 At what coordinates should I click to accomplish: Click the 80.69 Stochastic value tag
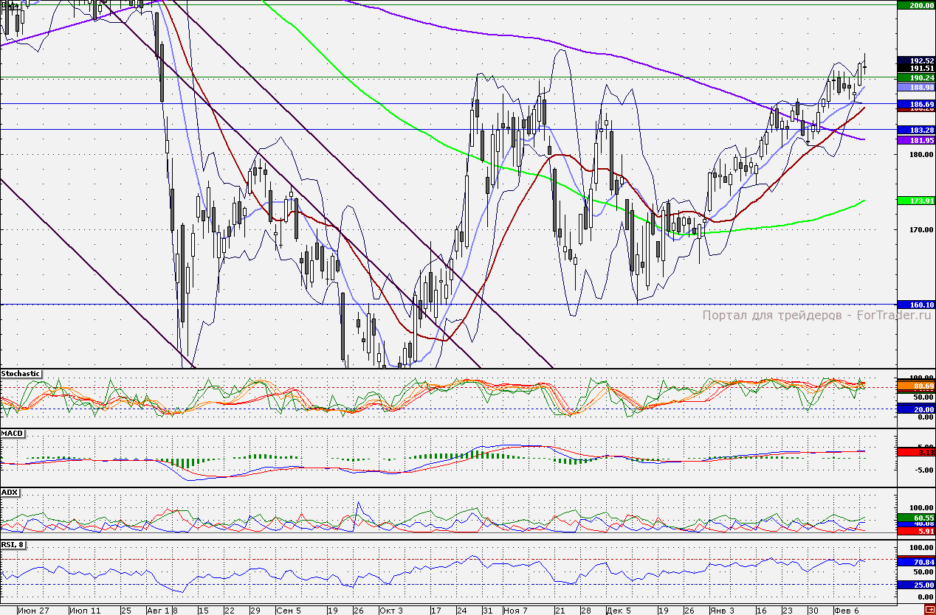pos(916,386)
